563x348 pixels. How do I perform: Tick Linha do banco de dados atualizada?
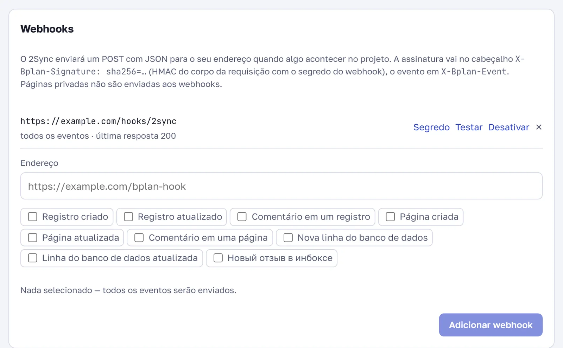(33, 258)
